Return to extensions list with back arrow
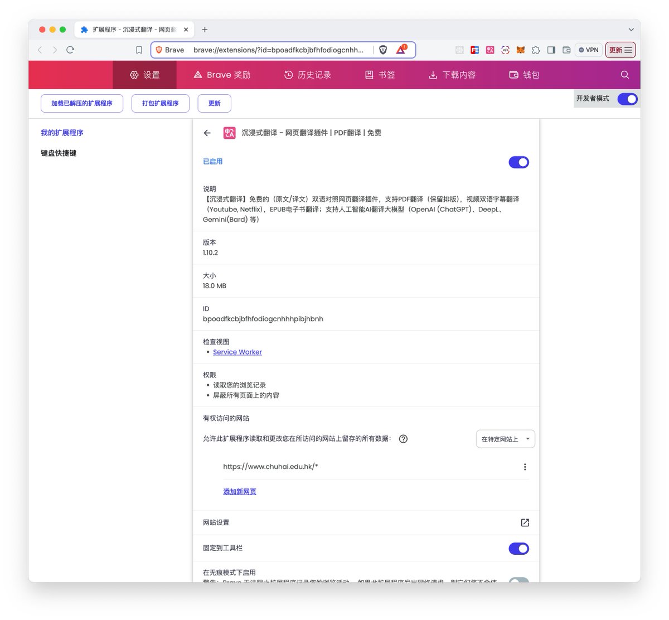The width and height of the screenshot is (669, 620). [207, 133]
